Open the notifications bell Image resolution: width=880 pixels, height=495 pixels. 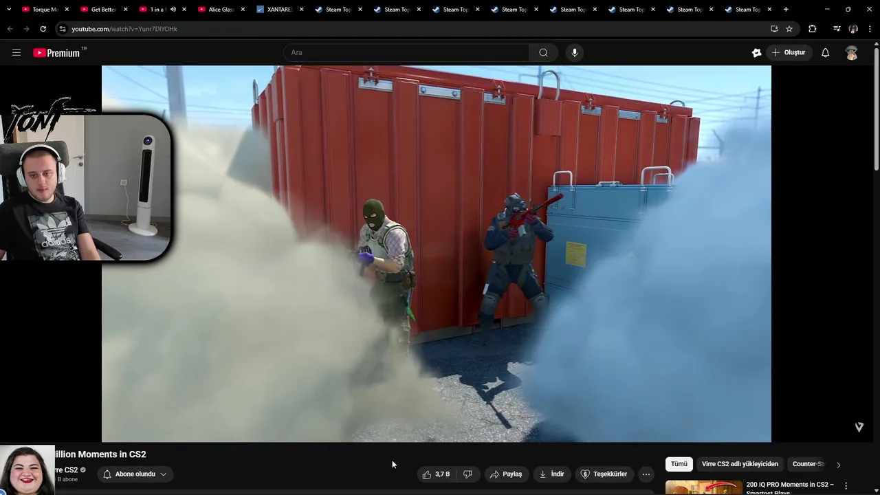(825, 52)
